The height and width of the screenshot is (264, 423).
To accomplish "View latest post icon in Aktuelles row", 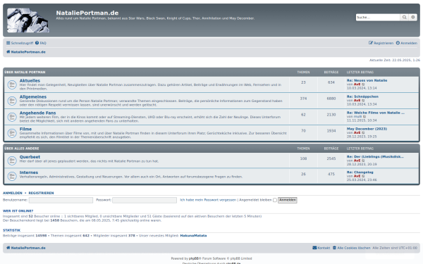I will [x=363, y=84].
